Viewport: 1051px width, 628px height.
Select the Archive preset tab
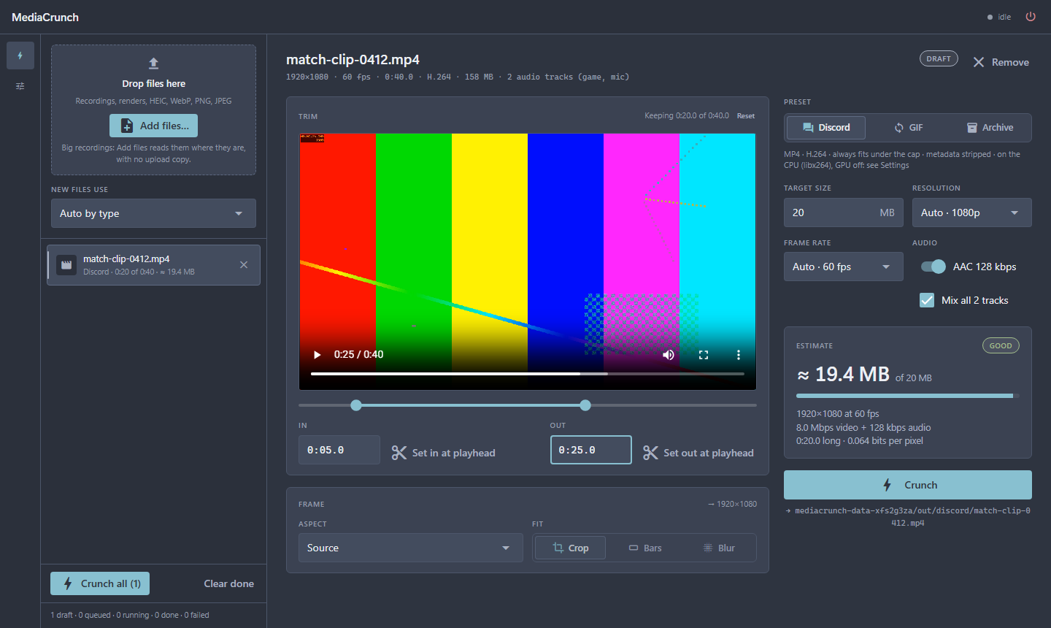[x=990, y=128]
